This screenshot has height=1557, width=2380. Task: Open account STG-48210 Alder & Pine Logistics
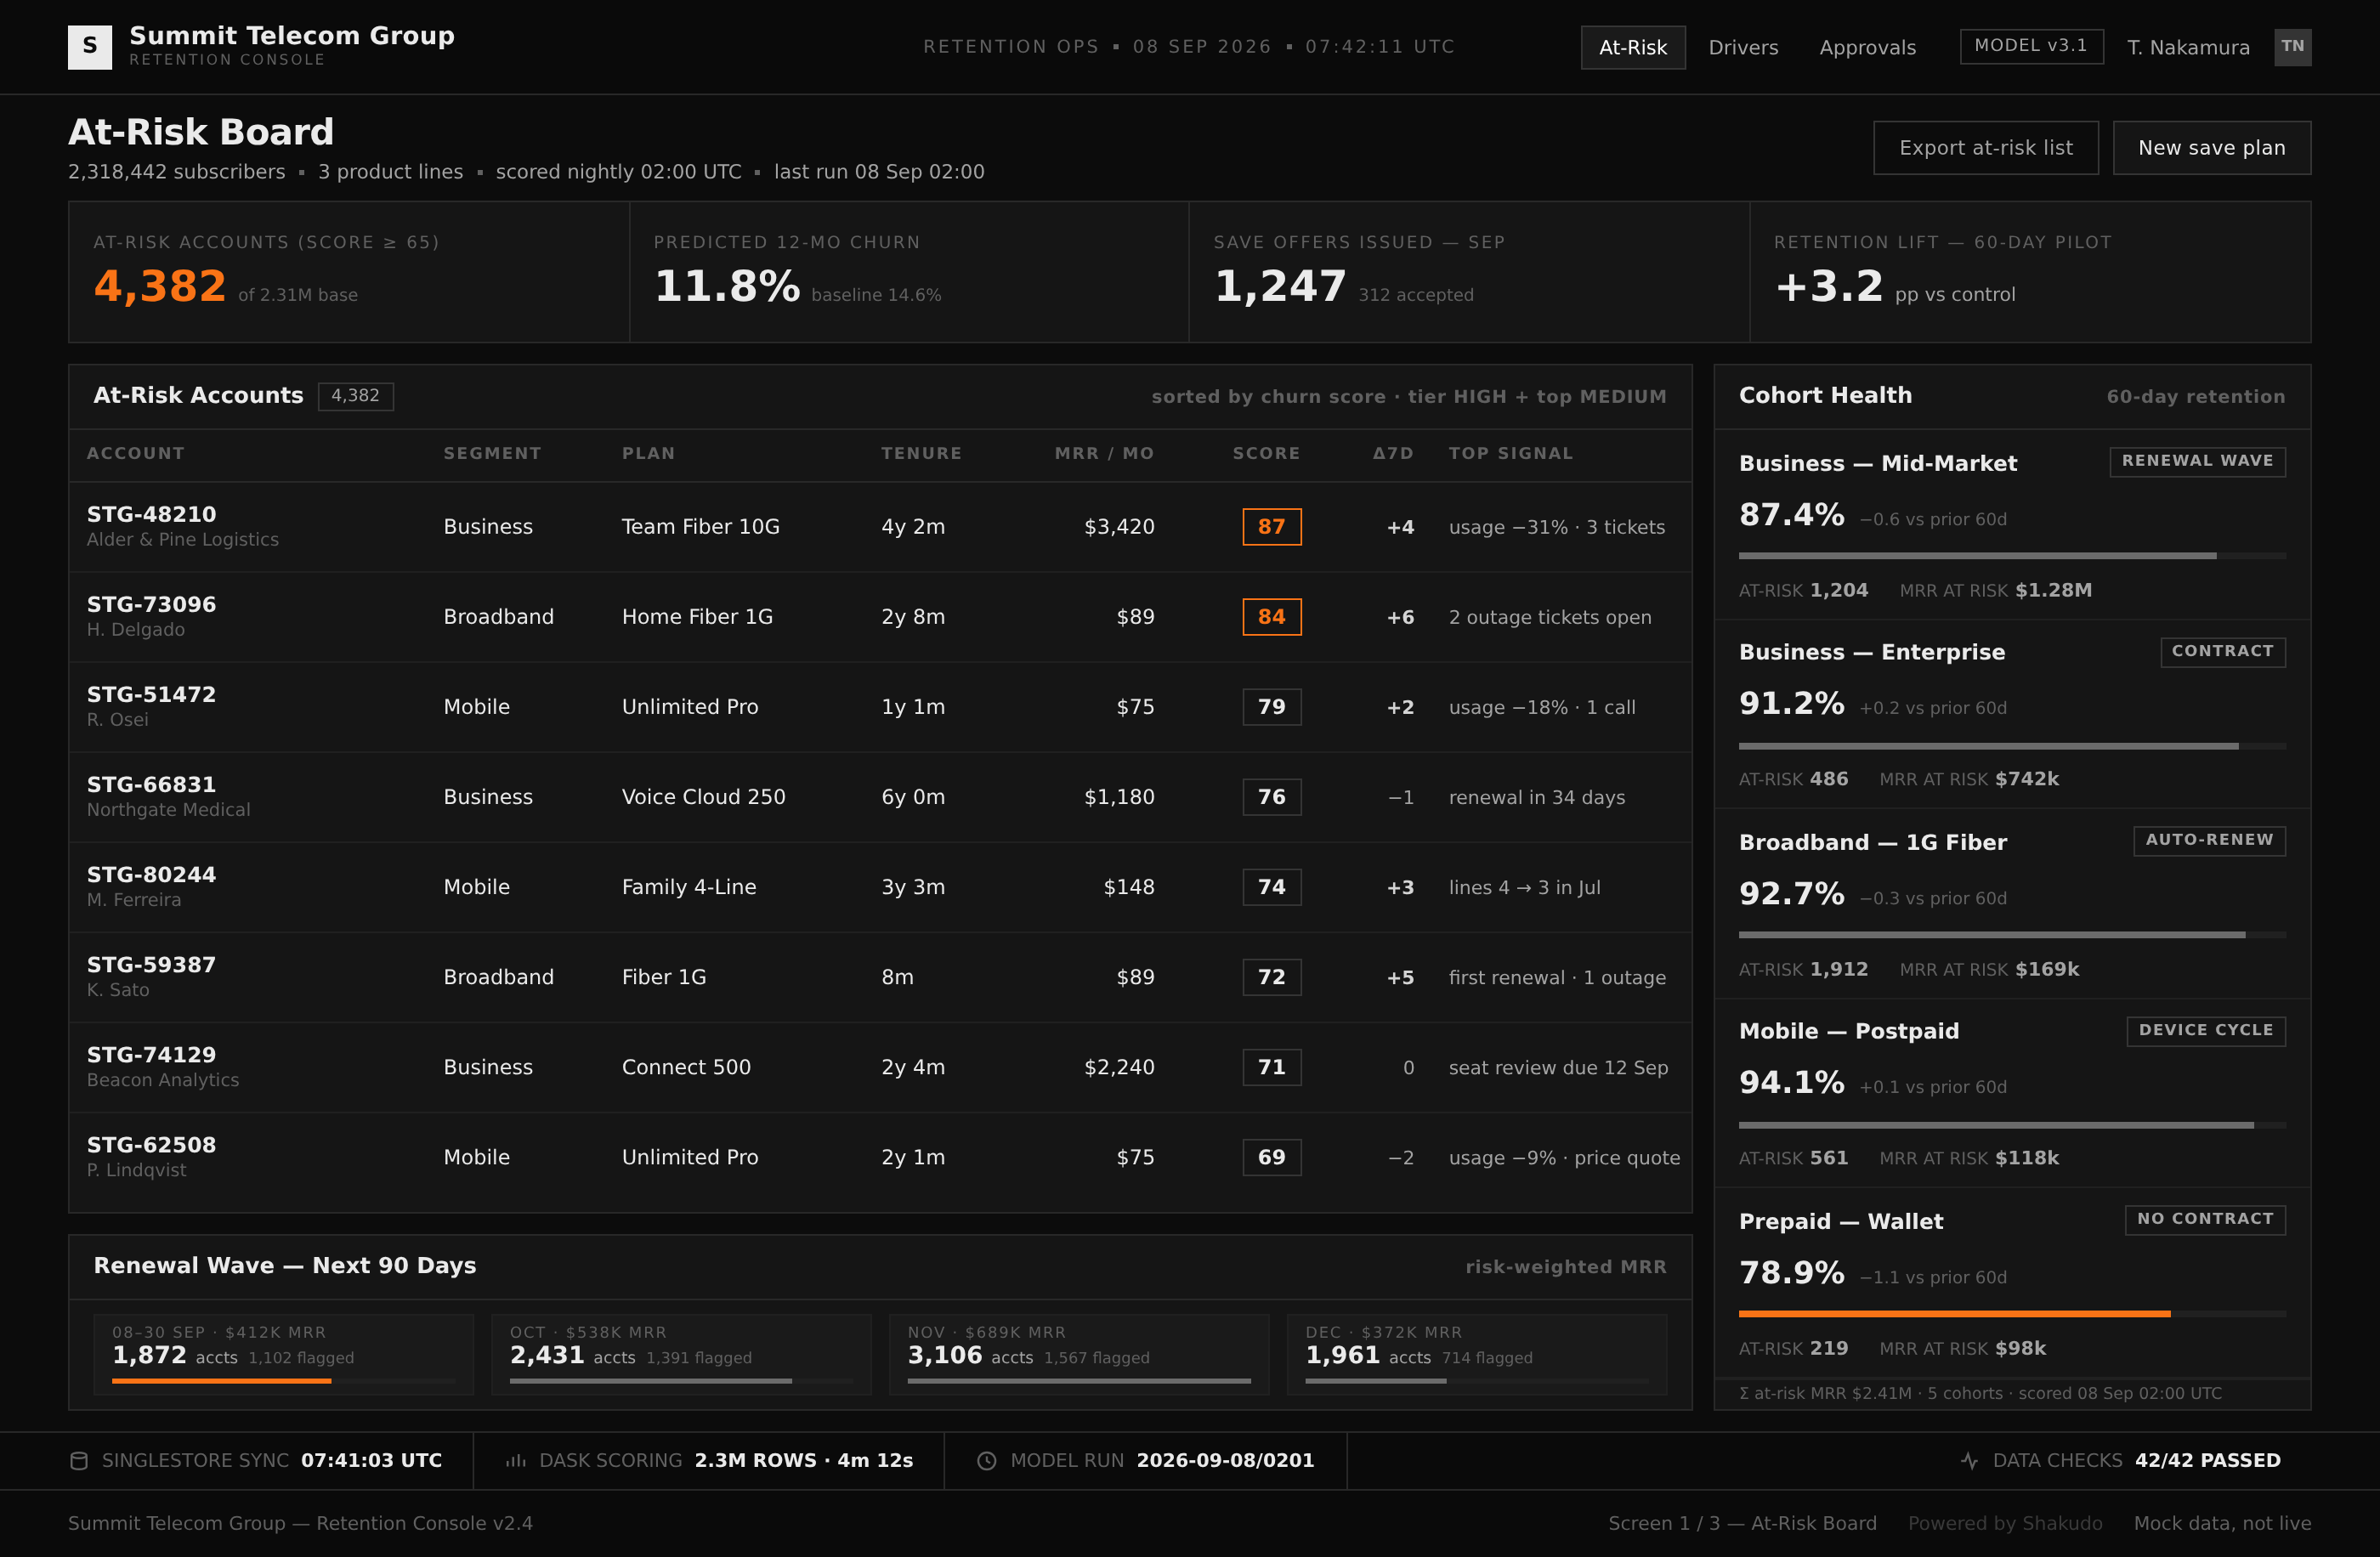tap(880, 527)
